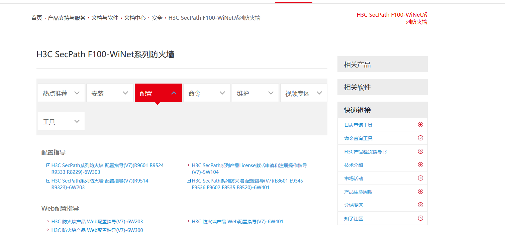Open 技术介绍 quick link
The width and height of the screenshot is (505, 239).
[353, 165]
